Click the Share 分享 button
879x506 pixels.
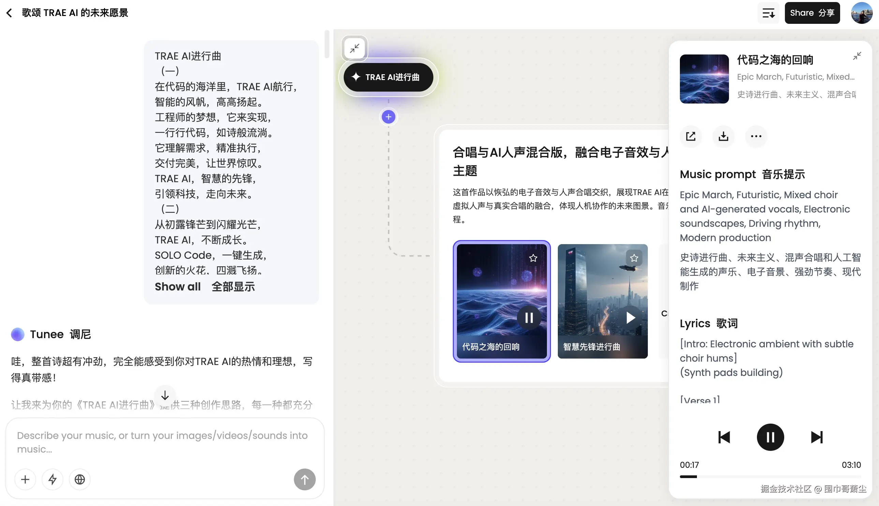tap(812, 13)
